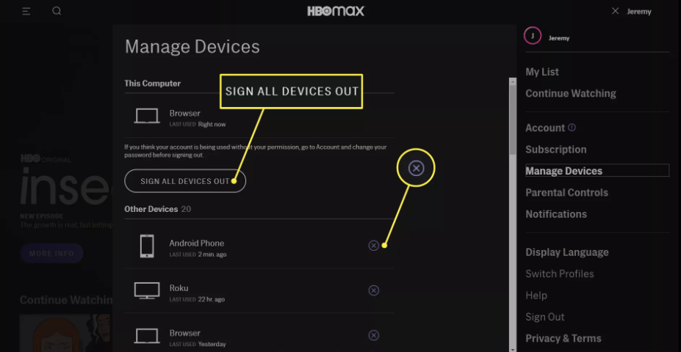Click 'LAST USED 2 min. ago' text
The height and width of the screenshot is (352, 681).
point(198,254)
